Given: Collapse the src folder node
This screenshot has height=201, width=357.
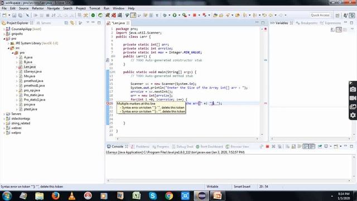Looking at the screenshot, I should point(8,48).
